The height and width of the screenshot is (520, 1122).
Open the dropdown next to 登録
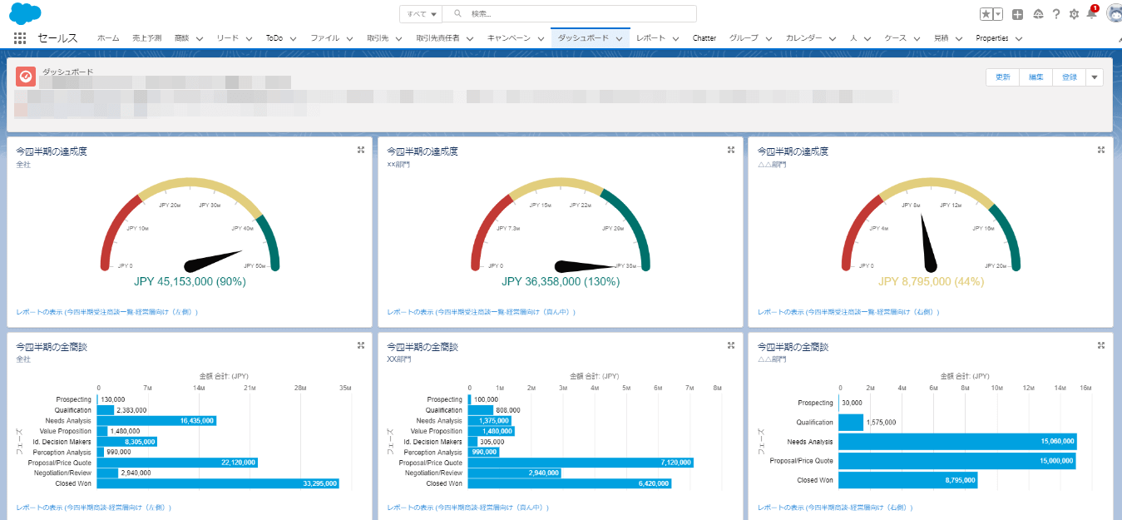(x=1094, y=77)
